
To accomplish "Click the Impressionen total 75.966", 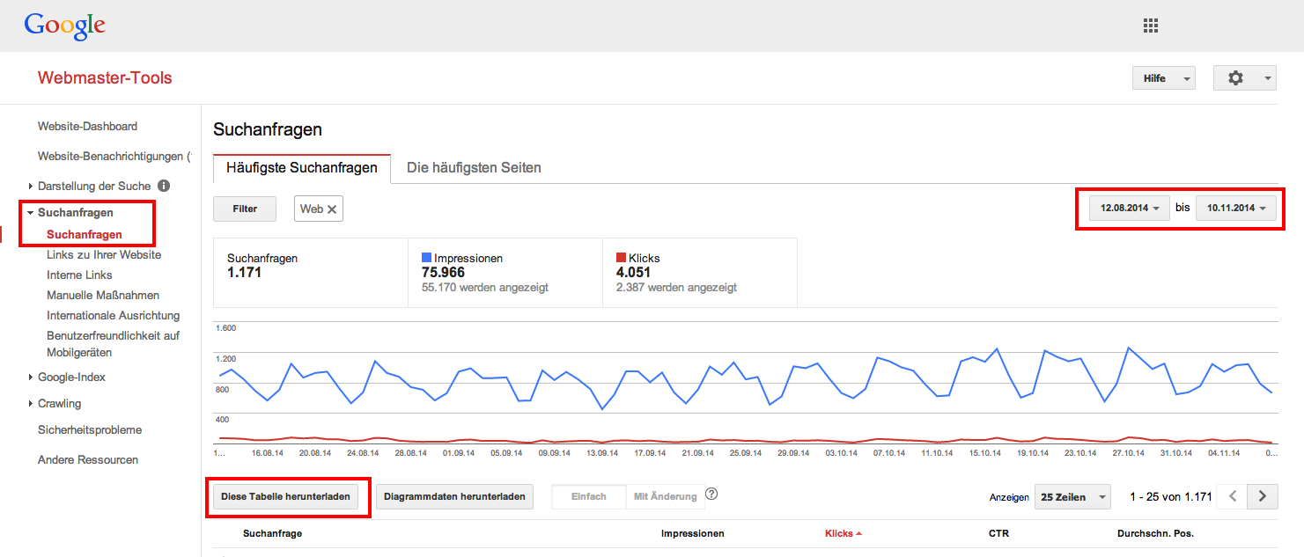I will point(443,273).
